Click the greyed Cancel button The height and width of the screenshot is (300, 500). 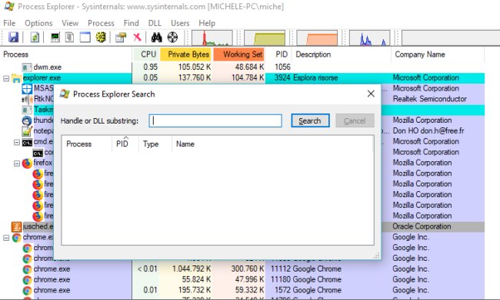tap(355, 121)
